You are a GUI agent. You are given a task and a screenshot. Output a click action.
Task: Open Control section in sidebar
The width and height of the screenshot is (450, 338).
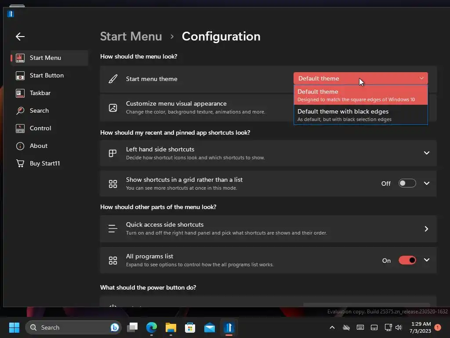[x=49, y=128]
